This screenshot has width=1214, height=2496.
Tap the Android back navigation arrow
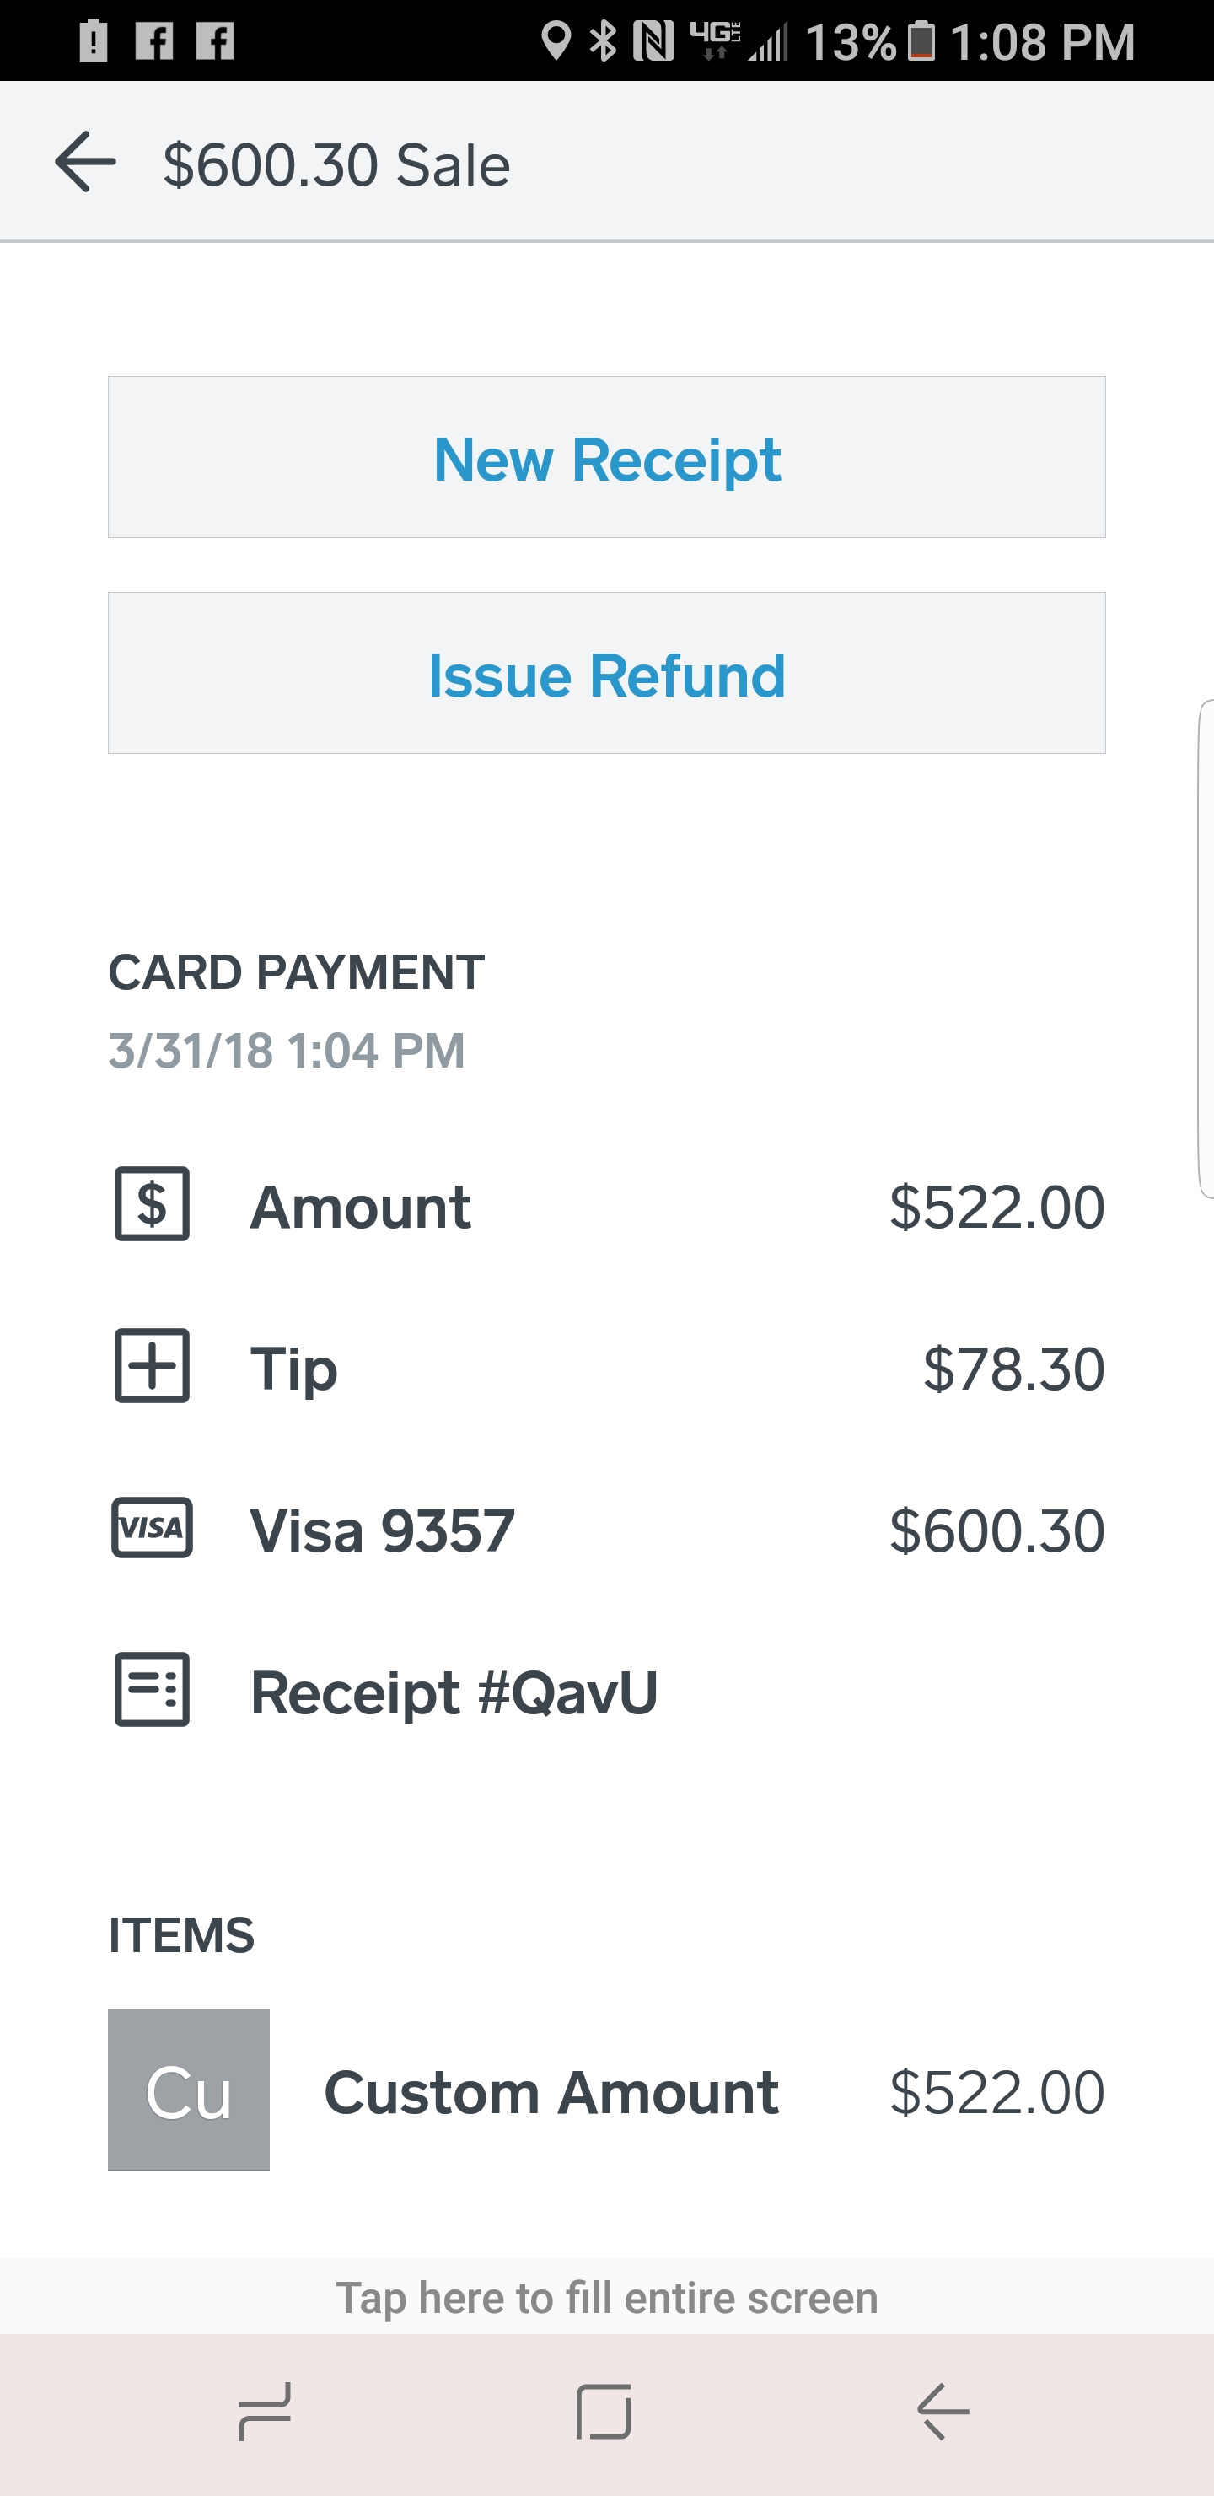(x=942, y=2413)
